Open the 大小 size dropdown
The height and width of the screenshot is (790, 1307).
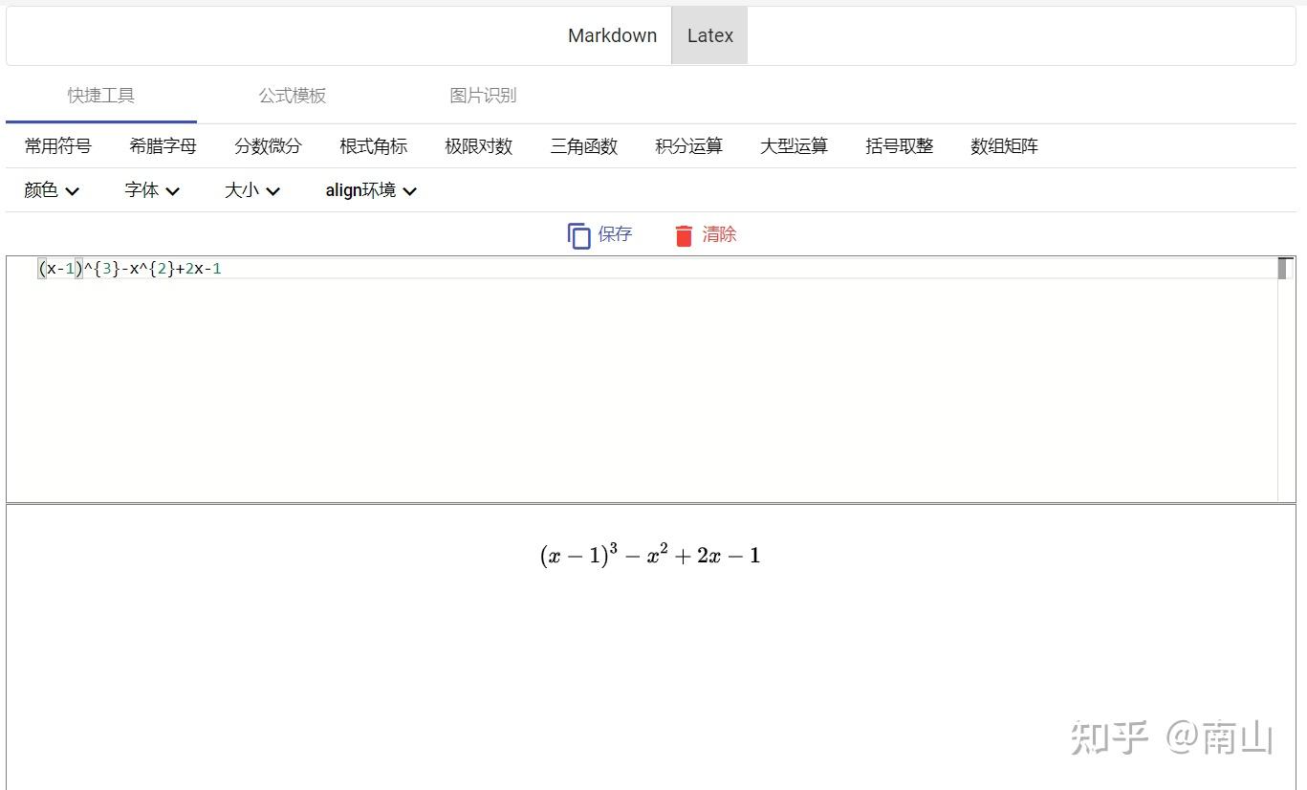[x=251, y=189]
